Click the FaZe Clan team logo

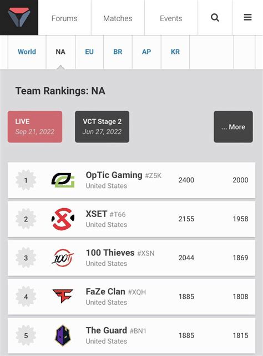click(x=63, y=296)
